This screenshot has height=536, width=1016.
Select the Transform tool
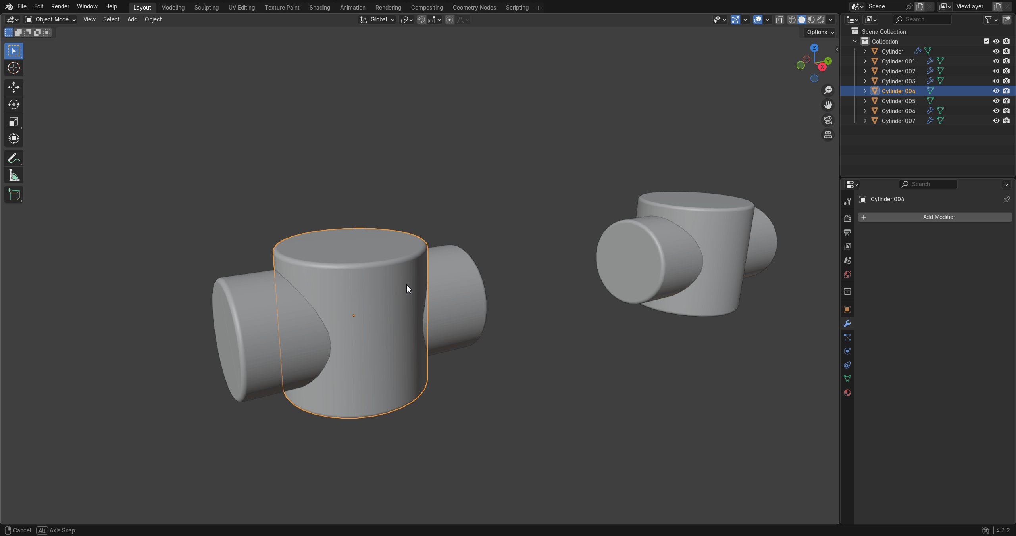[x=14, y=138]
